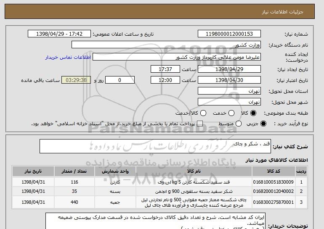Click the شکر سفید بسته سلفونی product name
The height and width of the screenshot is (229, 324).
point(194,192)
